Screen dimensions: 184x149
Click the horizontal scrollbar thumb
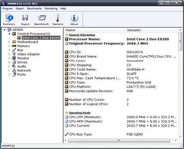pyautogui.click(x=119, y=140)
